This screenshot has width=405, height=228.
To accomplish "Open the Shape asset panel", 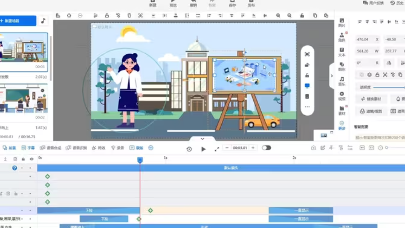I will coord(342,66).
